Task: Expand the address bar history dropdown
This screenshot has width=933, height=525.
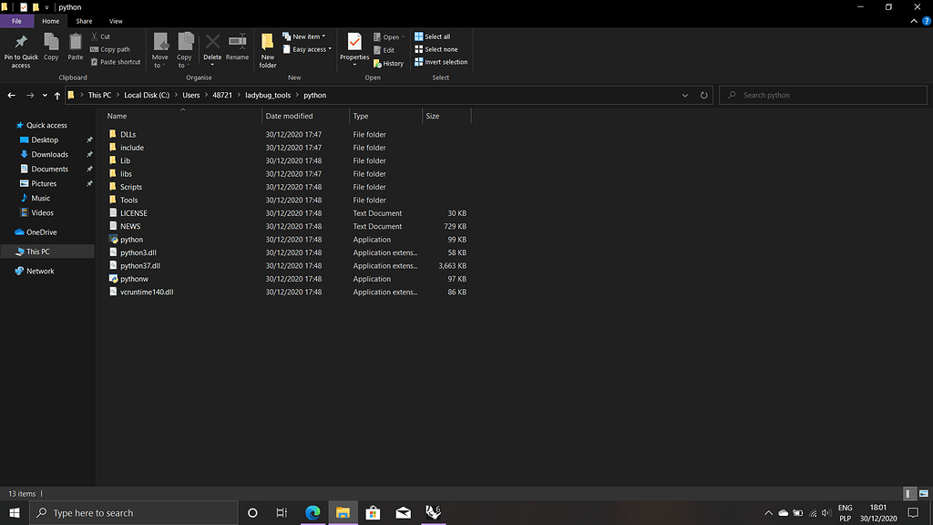Action: coord(685,95)
